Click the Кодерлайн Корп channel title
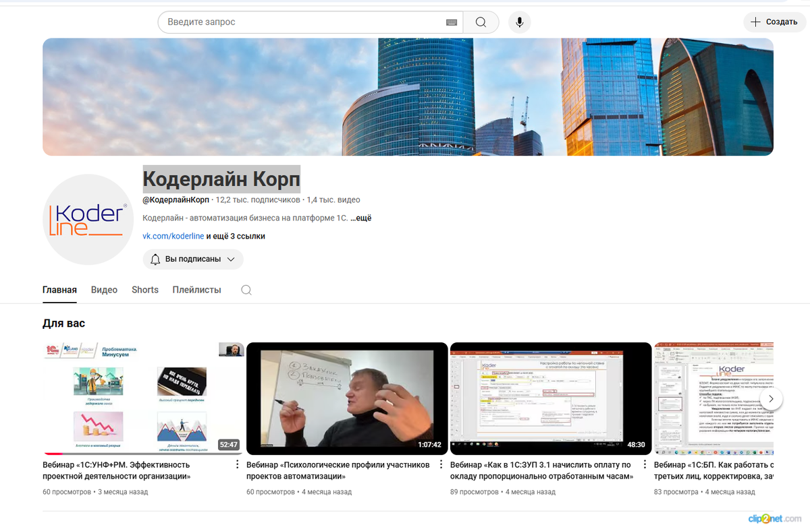The height and width of the screenshot is (525, 810). point(221,179)
